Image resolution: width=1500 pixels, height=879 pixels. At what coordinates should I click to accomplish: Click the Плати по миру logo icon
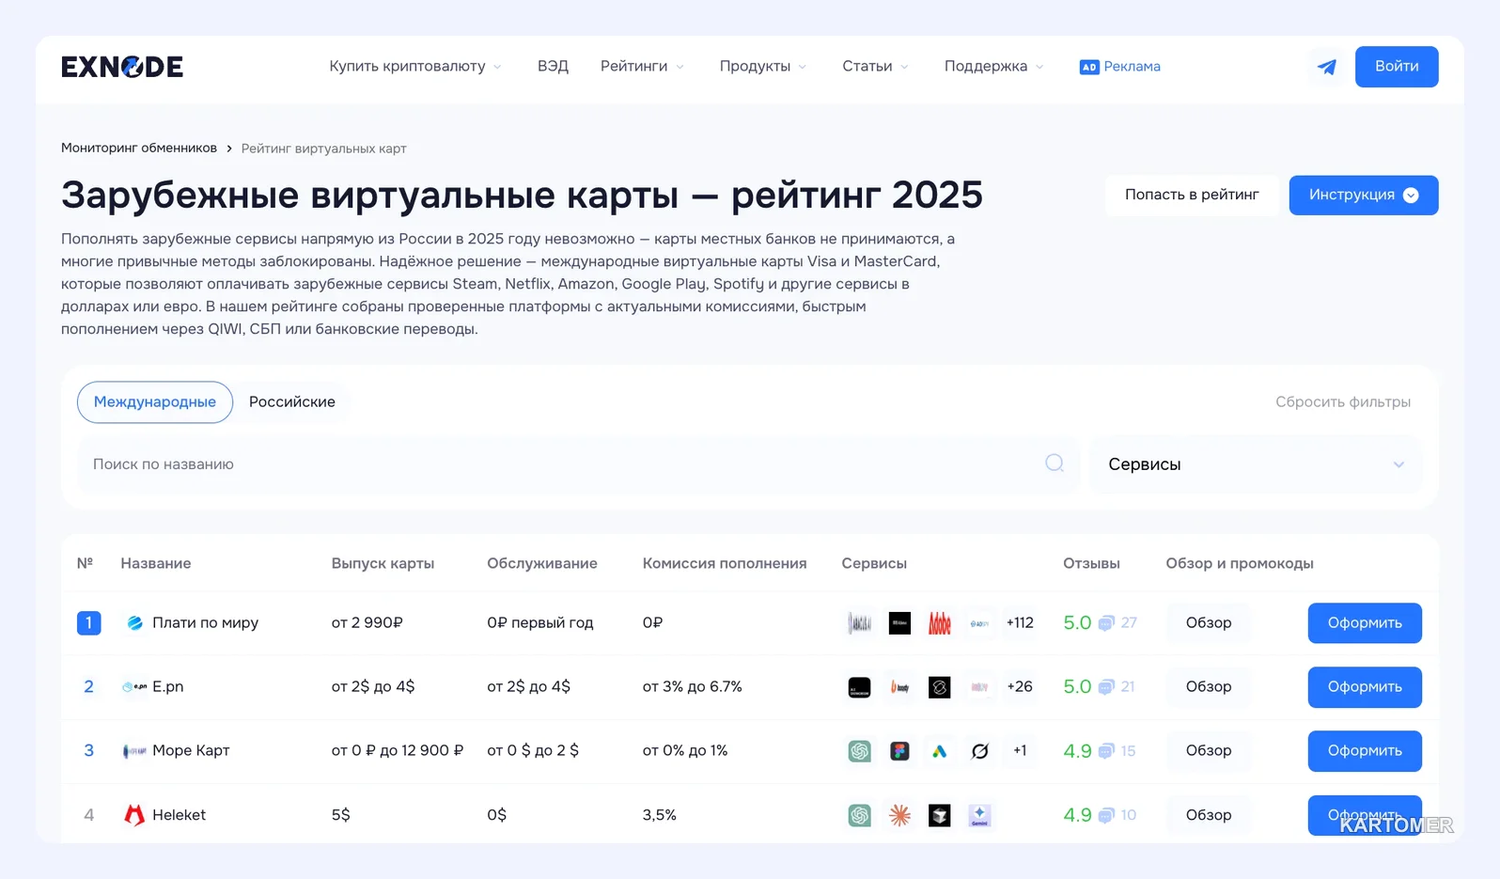(134, 623)
